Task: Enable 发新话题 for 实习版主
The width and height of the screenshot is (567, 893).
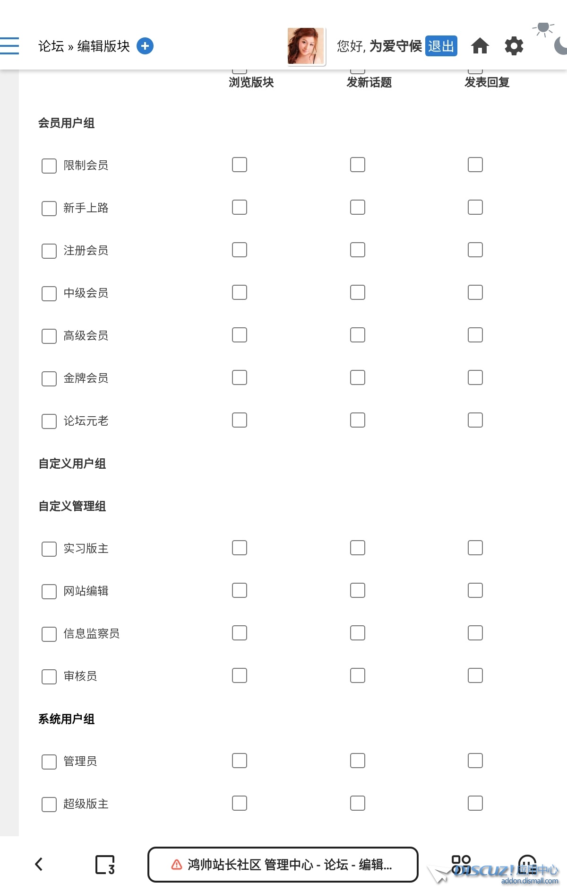Action: [x=358, y=548]
